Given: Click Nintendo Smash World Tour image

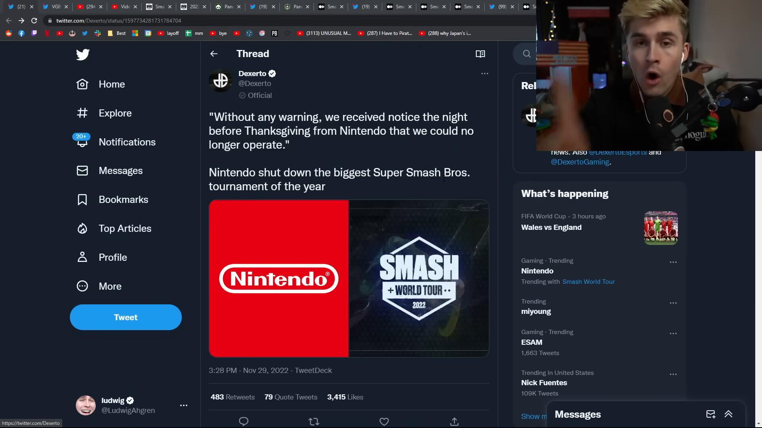Looking at the screenshot, I should (349, 278).
